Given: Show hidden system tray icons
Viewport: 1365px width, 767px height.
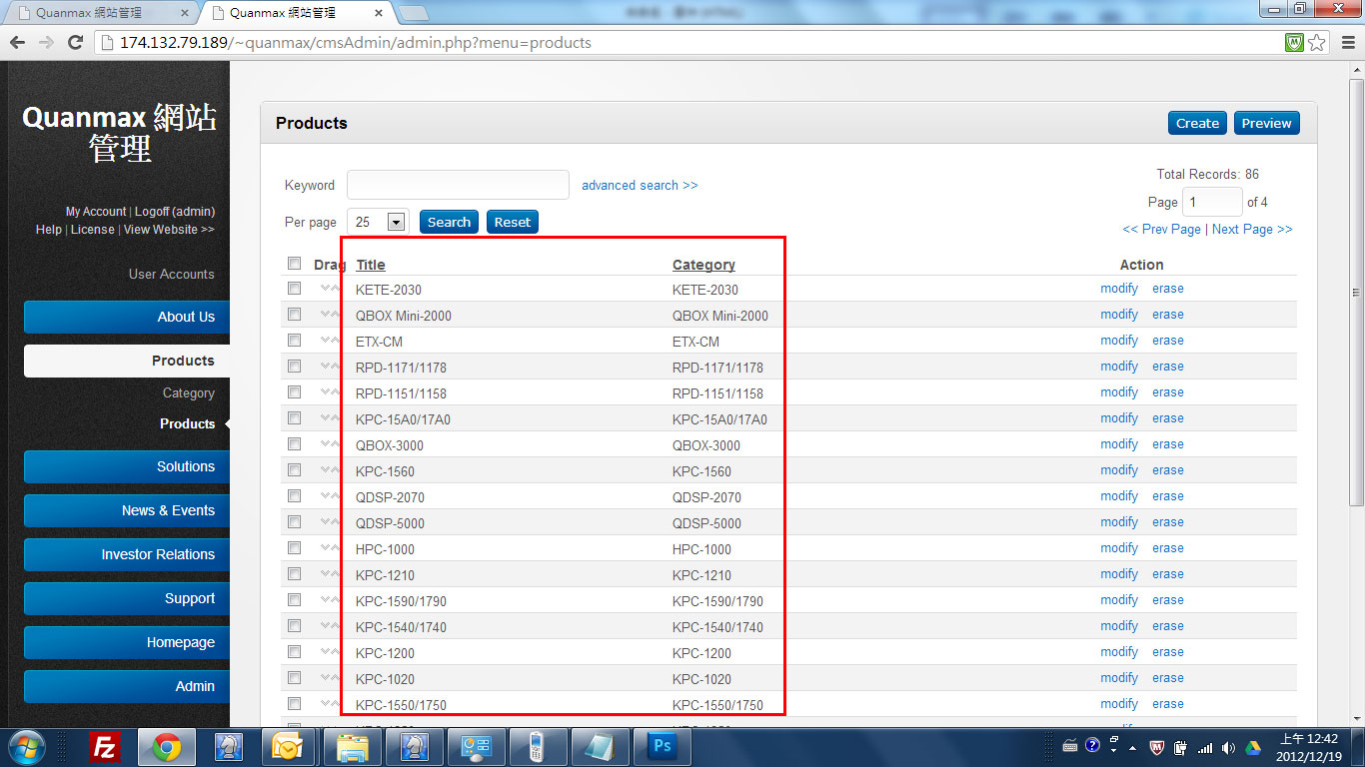Looking at the screenshot, I should click(1132, 747).
